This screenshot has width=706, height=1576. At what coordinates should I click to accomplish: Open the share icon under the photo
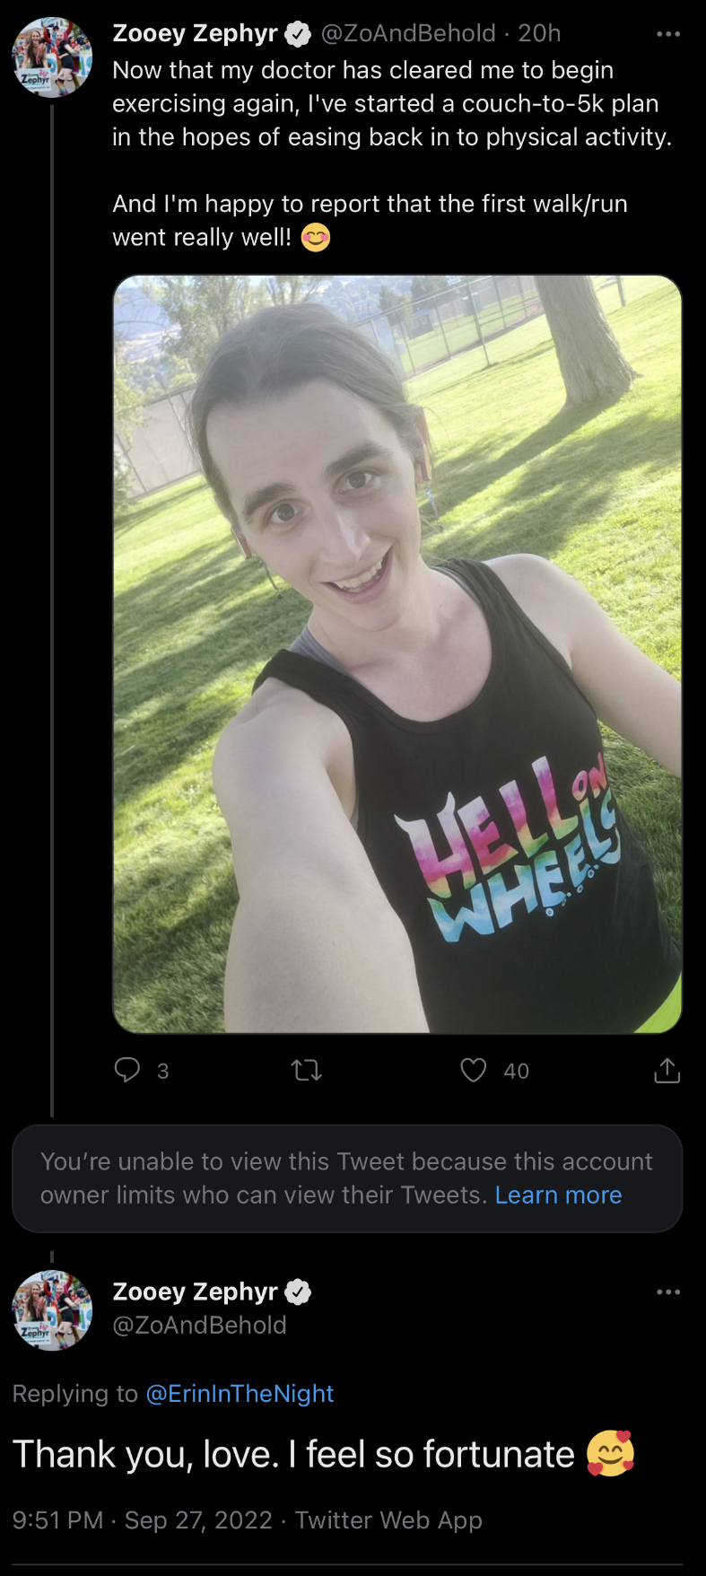pyautogui.click(x=667, y=1070)
